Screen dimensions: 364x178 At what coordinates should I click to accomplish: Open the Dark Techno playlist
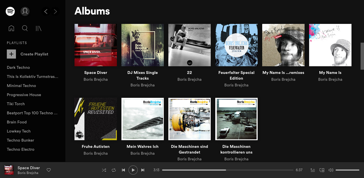click(18, 67)
